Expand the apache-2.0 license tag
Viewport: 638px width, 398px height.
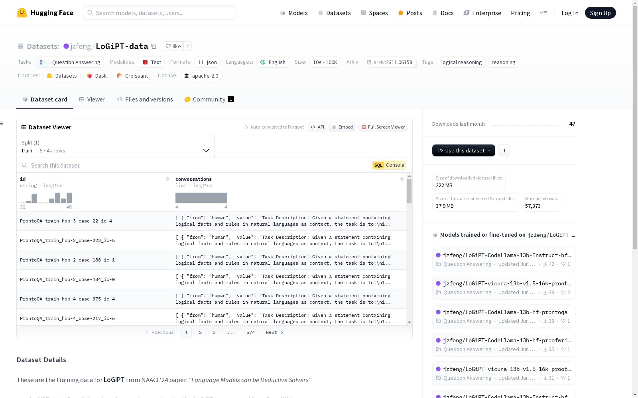coord(201,76)
